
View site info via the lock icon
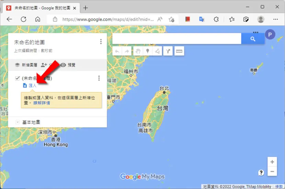click(x=55, y=19)
